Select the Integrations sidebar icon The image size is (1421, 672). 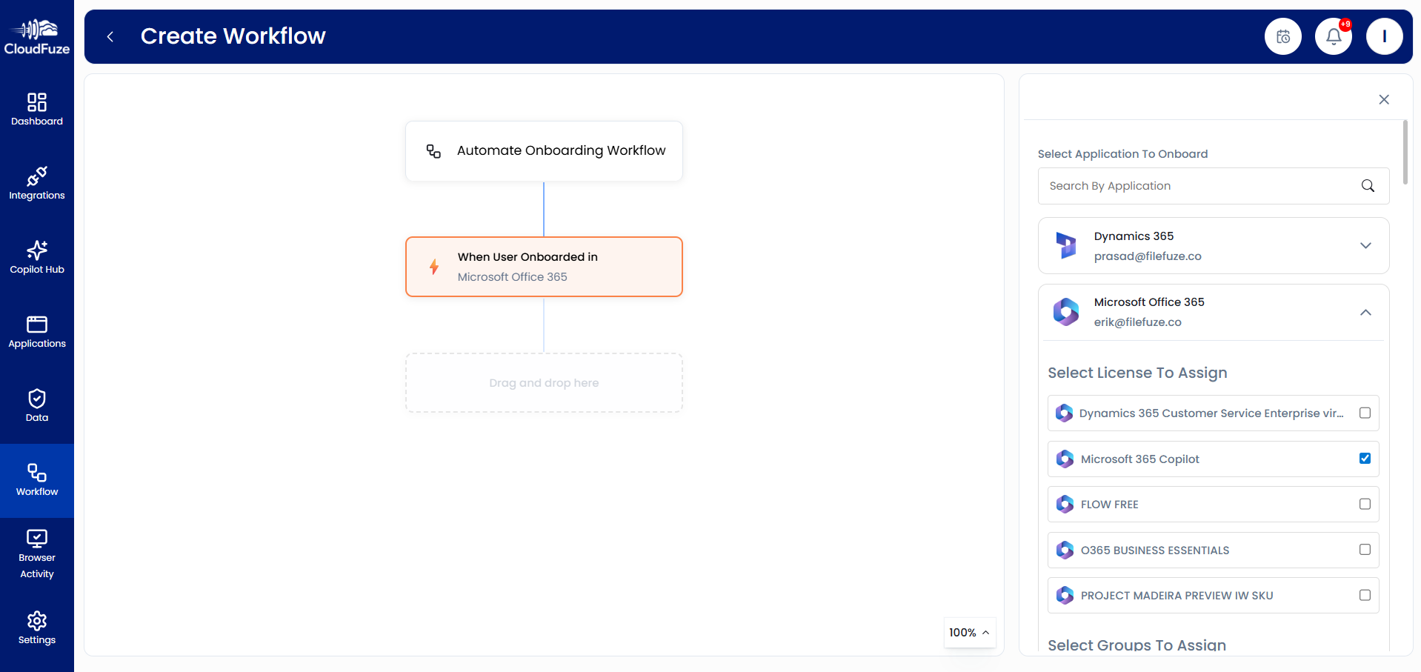click(36, 183)
